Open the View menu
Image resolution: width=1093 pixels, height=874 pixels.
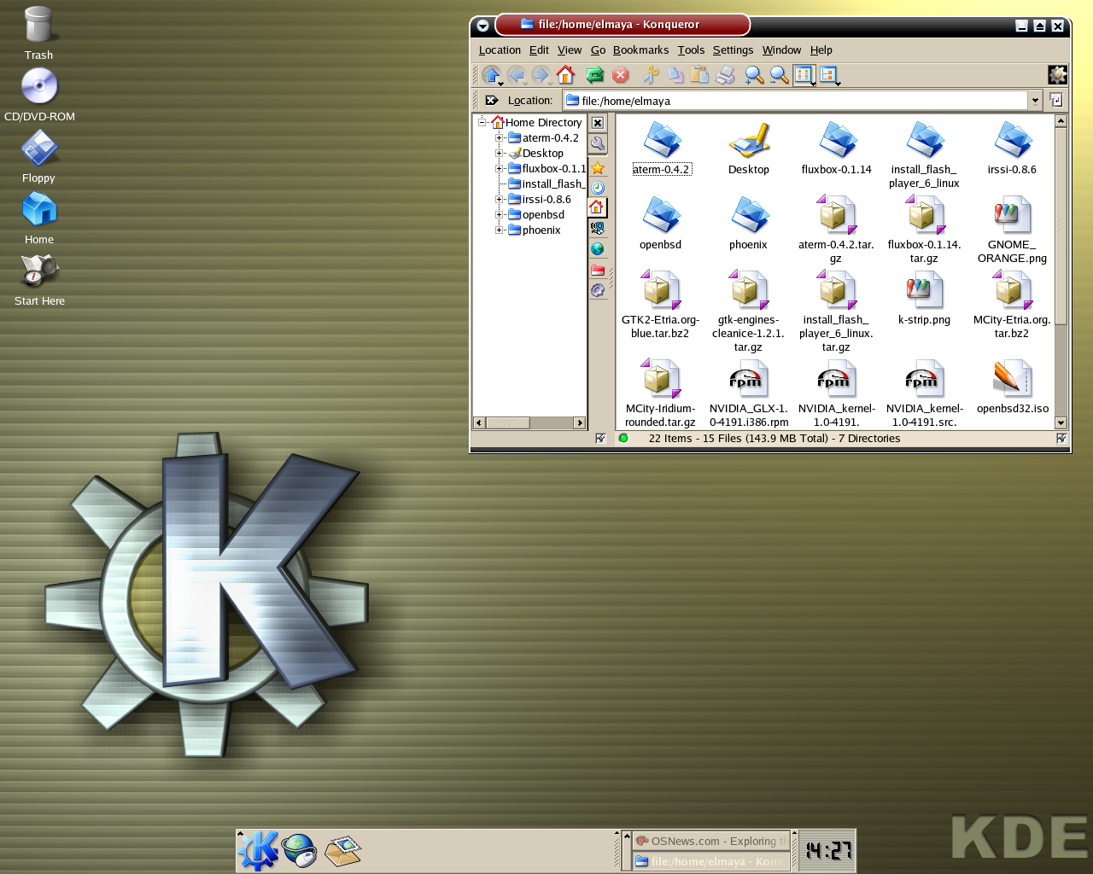570,50
